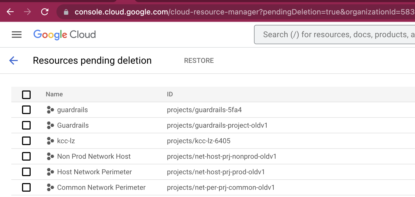Click the browser forward arrow
The height and width of the screenshot is (197, 415).
pos(27,12)
